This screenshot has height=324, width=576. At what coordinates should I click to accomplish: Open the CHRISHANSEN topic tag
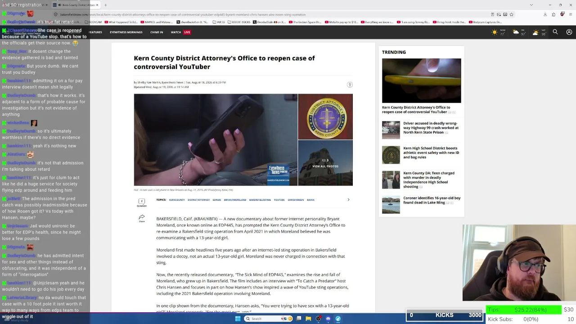click(x=296, y=200)
